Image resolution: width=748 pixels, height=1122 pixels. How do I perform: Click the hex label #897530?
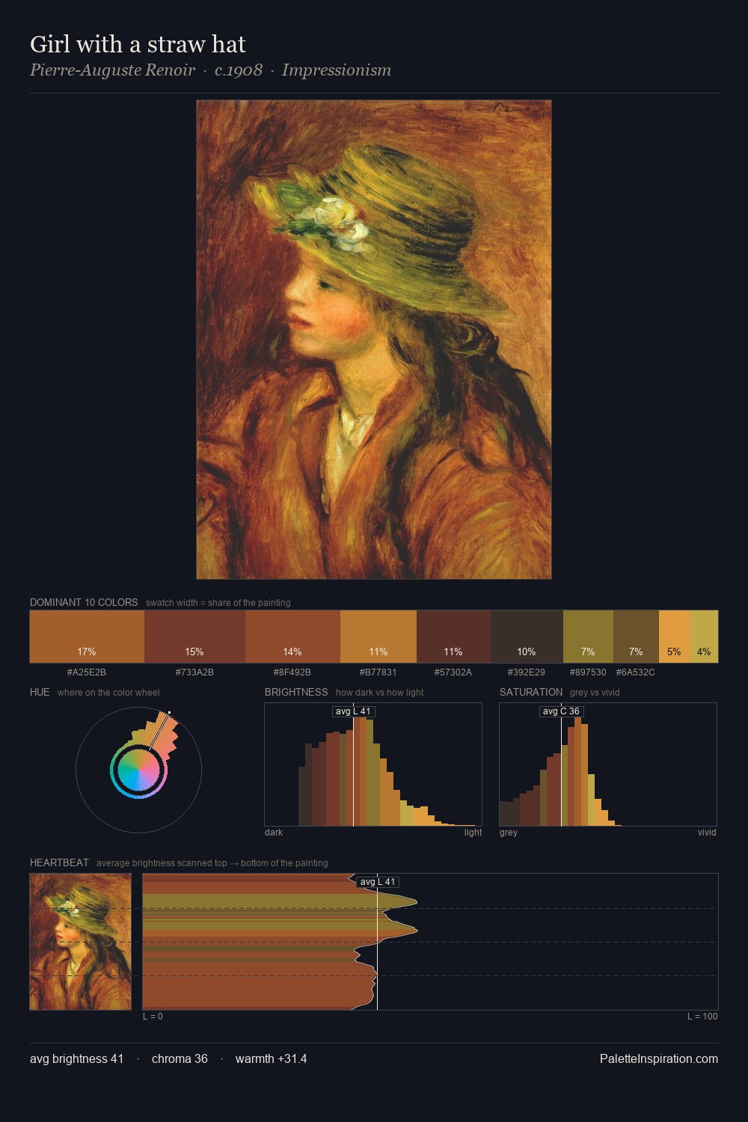point(588,672)
